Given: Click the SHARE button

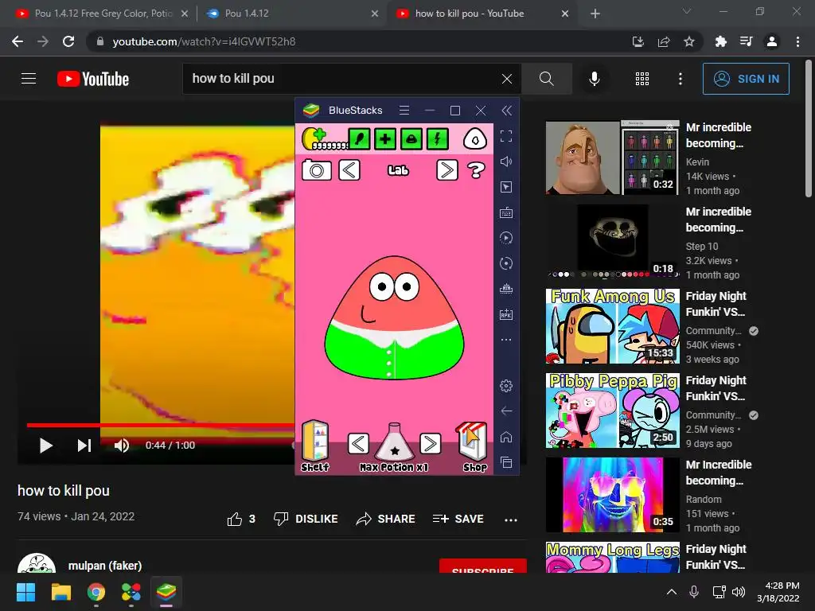Looking at the screenshot, I should pos(386,519).
